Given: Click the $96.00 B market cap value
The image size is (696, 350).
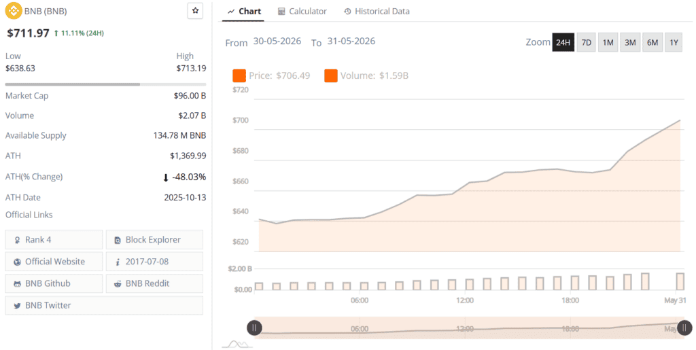Looking at the screenshot, I should point(190,96).
